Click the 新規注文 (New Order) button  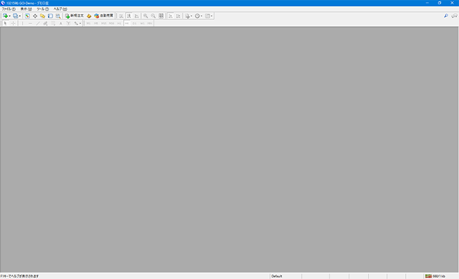click(75, 15)
